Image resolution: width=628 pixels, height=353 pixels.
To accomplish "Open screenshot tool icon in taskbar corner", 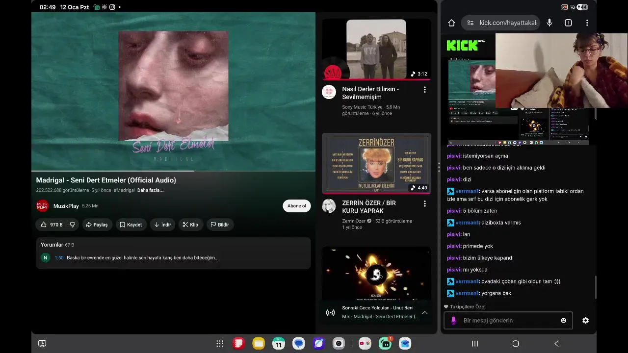I will coord(42,344).
